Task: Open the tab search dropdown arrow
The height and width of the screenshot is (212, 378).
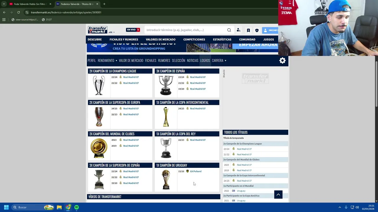Action: click(x=4, y=4)
